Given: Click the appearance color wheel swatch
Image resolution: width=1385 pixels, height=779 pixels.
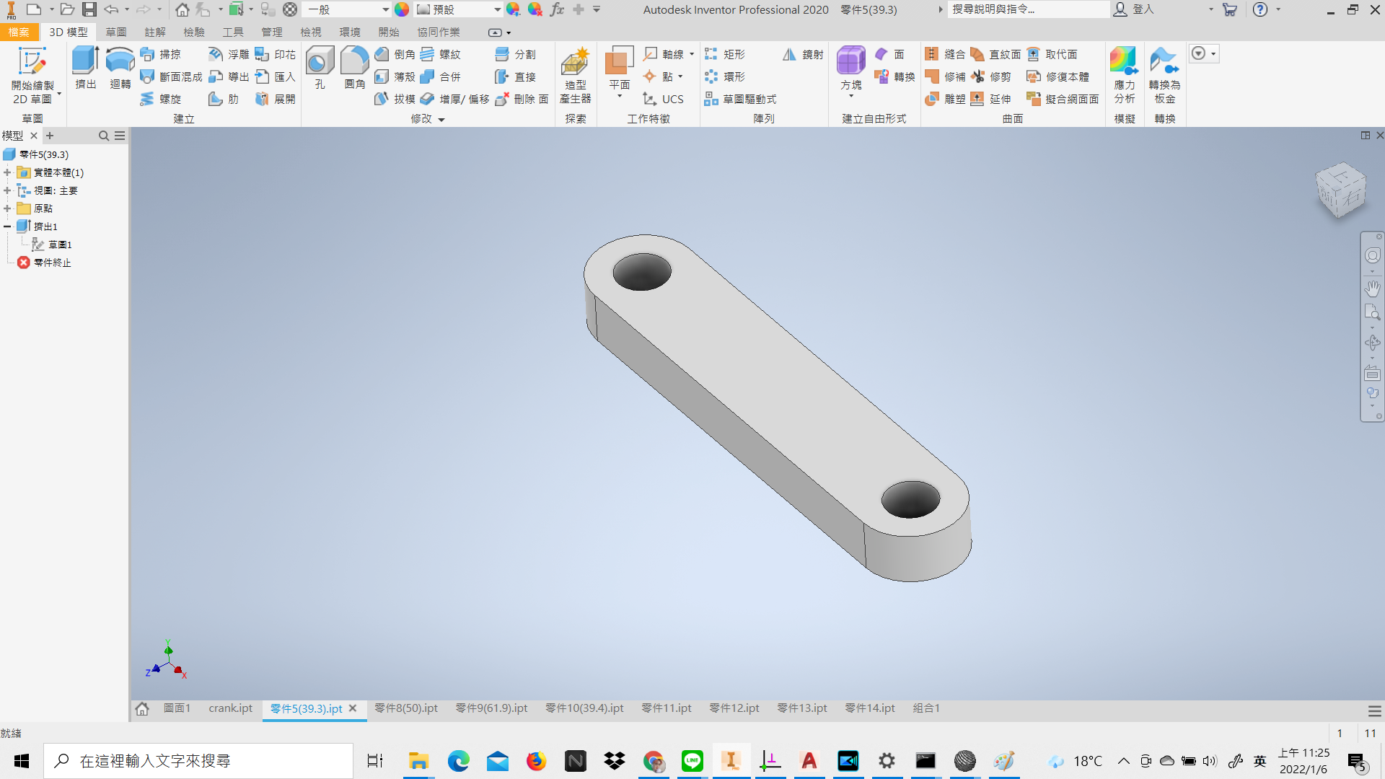Looking at the screenshot, I should coord(402,9).
